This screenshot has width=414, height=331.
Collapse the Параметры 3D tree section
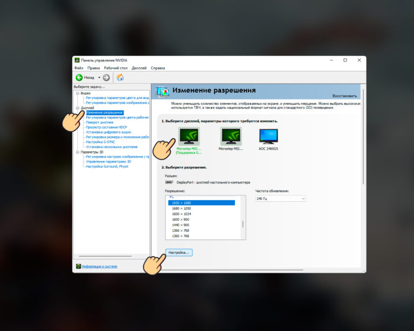pos(78,152)
